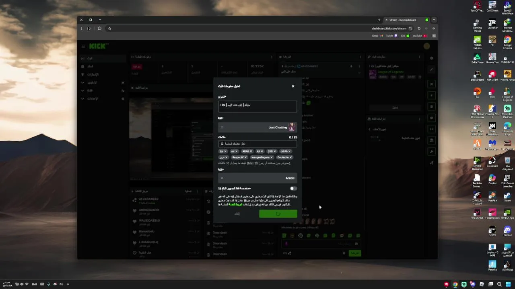This screenshot has width=515, height=289.
Task: Edit the stream title text field
Action: (257, 106)
